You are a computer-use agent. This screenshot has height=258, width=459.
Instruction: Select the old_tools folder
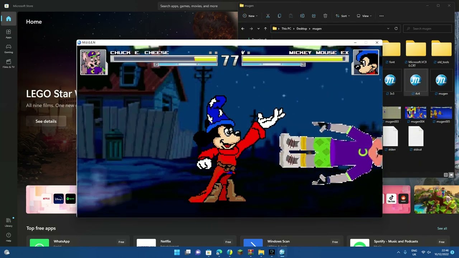point(441,52)
